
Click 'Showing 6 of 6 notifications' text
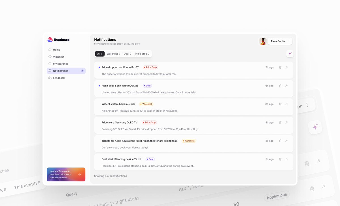pos(110,176)
